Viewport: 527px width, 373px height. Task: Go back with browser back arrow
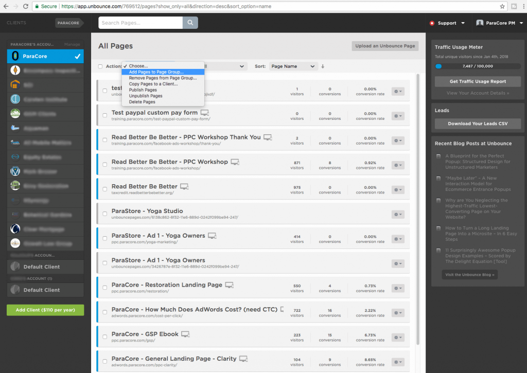point(6,6)
